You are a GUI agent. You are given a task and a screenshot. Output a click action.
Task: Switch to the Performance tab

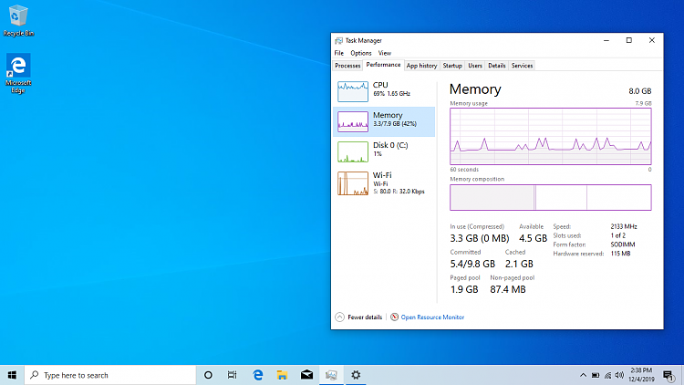coord(383,65)
